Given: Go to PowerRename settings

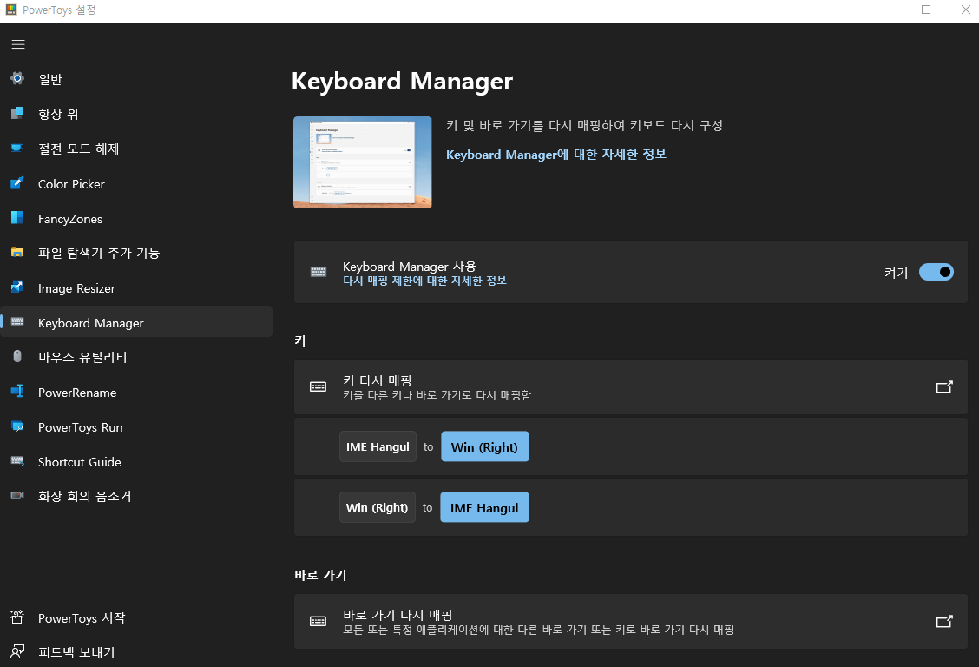Looking at the screenshot, I should (136, 393).
